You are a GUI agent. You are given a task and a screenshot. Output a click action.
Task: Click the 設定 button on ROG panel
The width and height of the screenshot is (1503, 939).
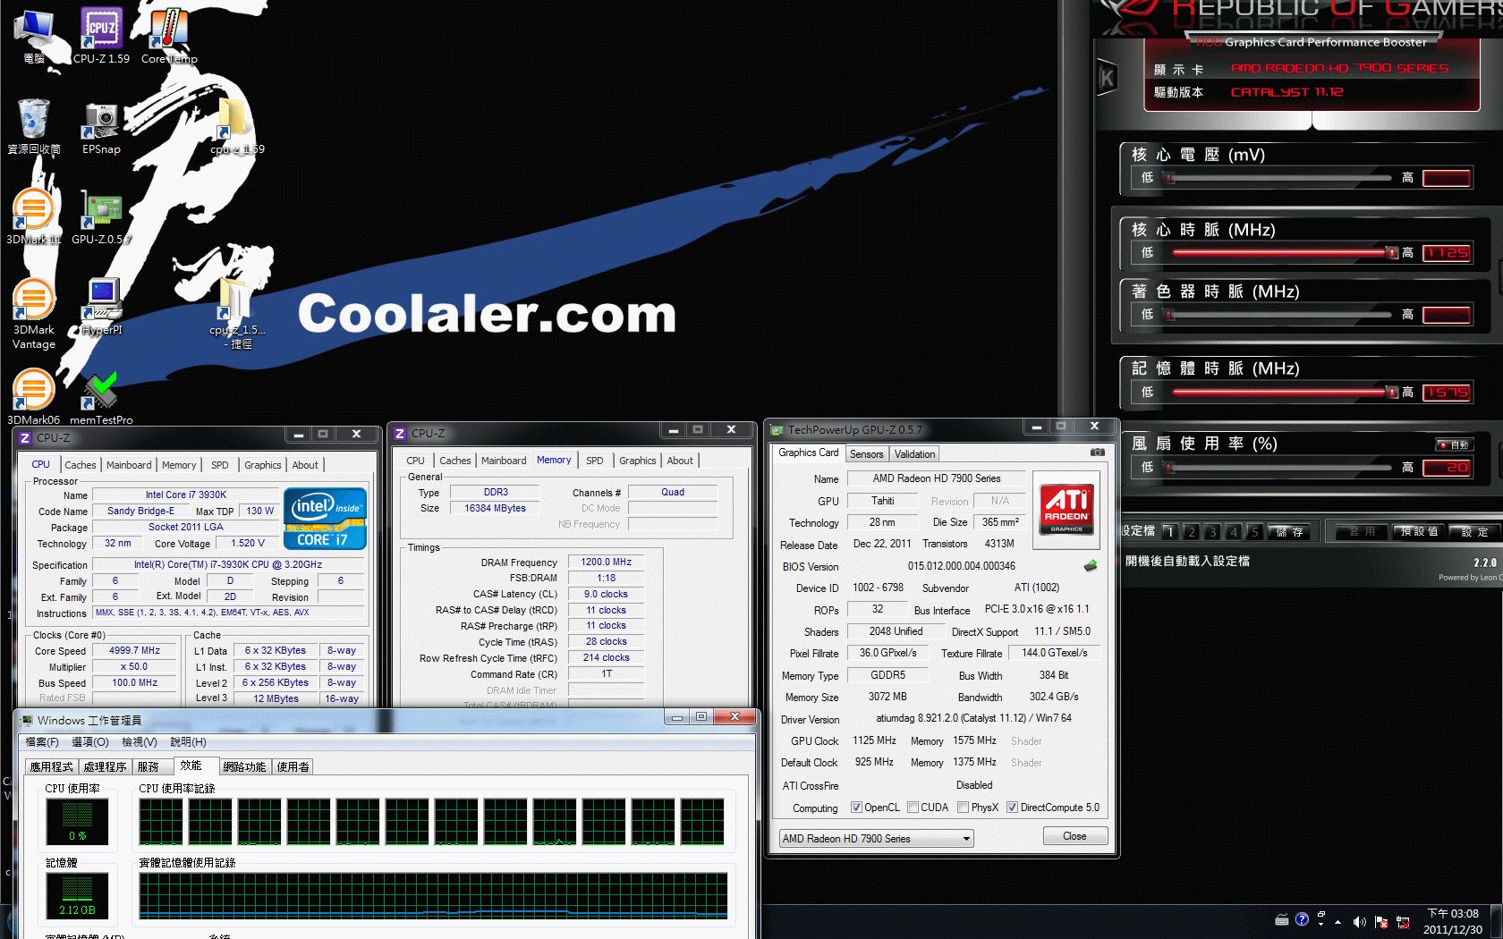(1474, 532)
